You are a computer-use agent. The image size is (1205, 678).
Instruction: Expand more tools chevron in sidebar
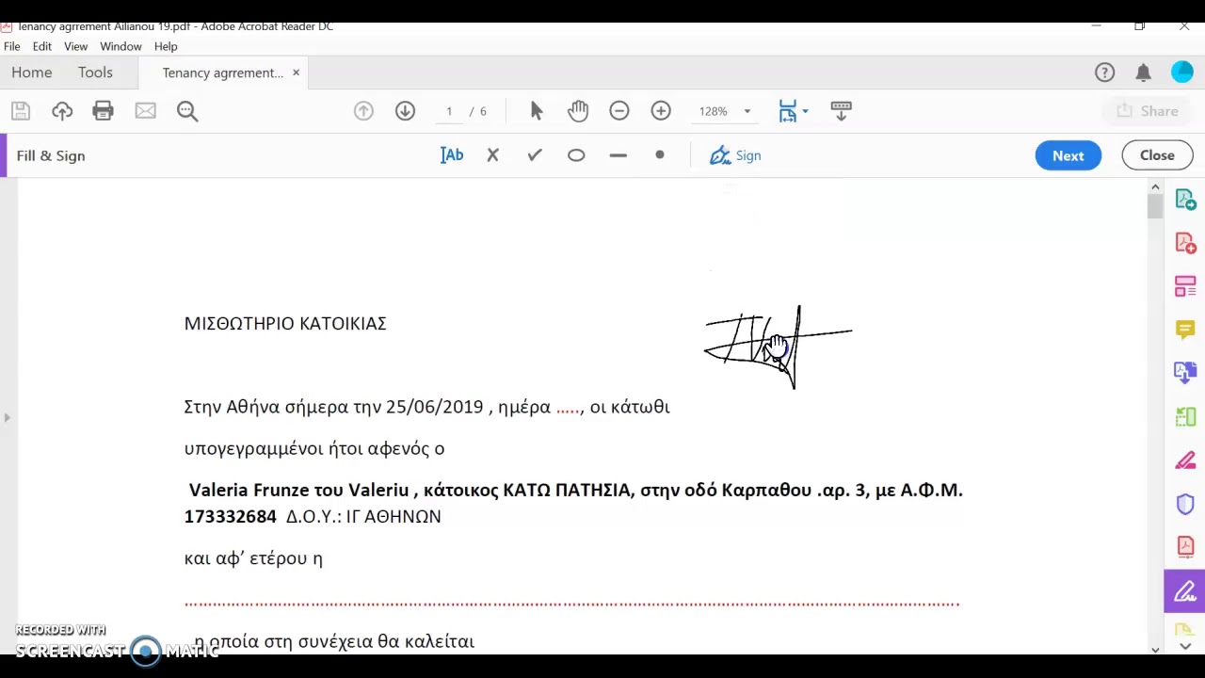click(1184, 647)
